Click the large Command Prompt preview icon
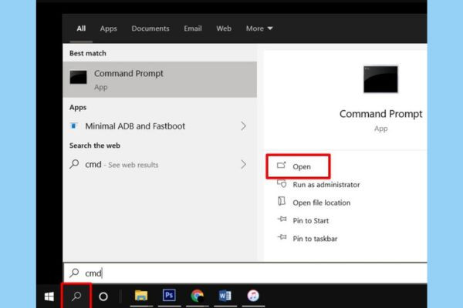463x308 pixels. [380, 79]
